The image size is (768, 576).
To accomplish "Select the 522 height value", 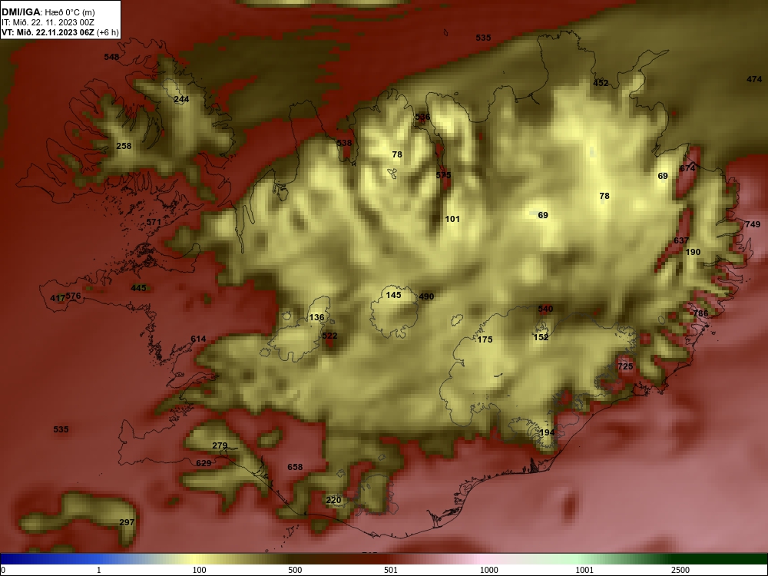I will (329, 336).
